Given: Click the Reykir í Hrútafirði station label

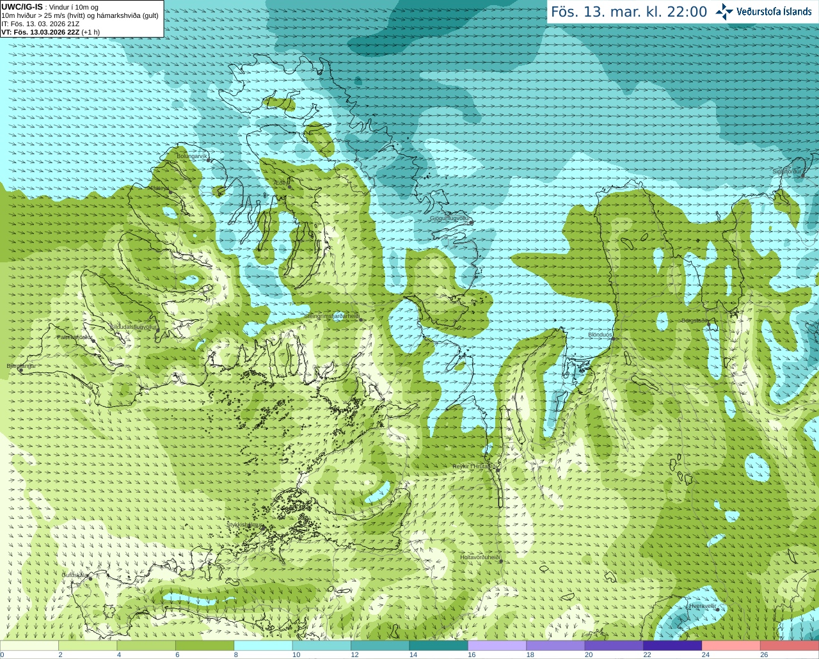Looking at the screenshot, I should coord(475,466).
